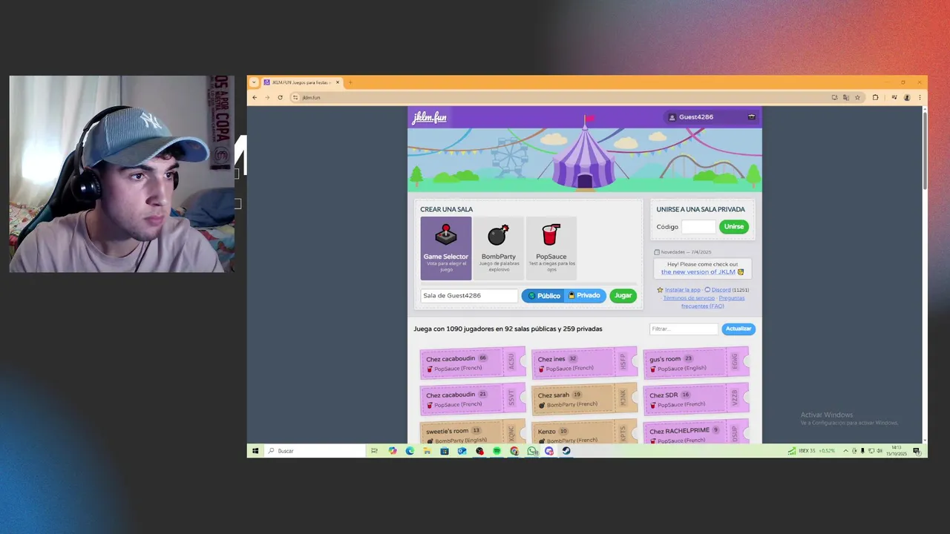Image resolution: width=950 pixels, height=534 pixels.
Task: Open the Guest4286 profile name
Action: pos(696,117)
